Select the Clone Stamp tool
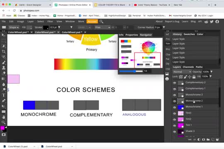Image resolution: width=224 pixels, height=149 pixels. tap(4, 67)
